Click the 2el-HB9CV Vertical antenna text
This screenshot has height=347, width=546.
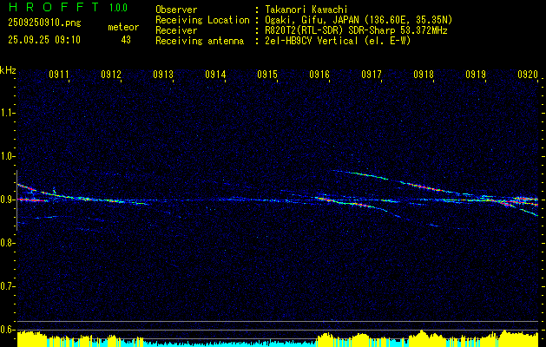pos(339,41)
